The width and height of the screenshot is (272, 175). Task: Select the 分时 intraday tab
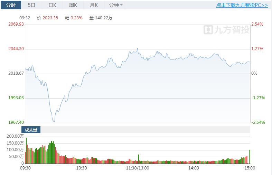click(x=11, y=5)
